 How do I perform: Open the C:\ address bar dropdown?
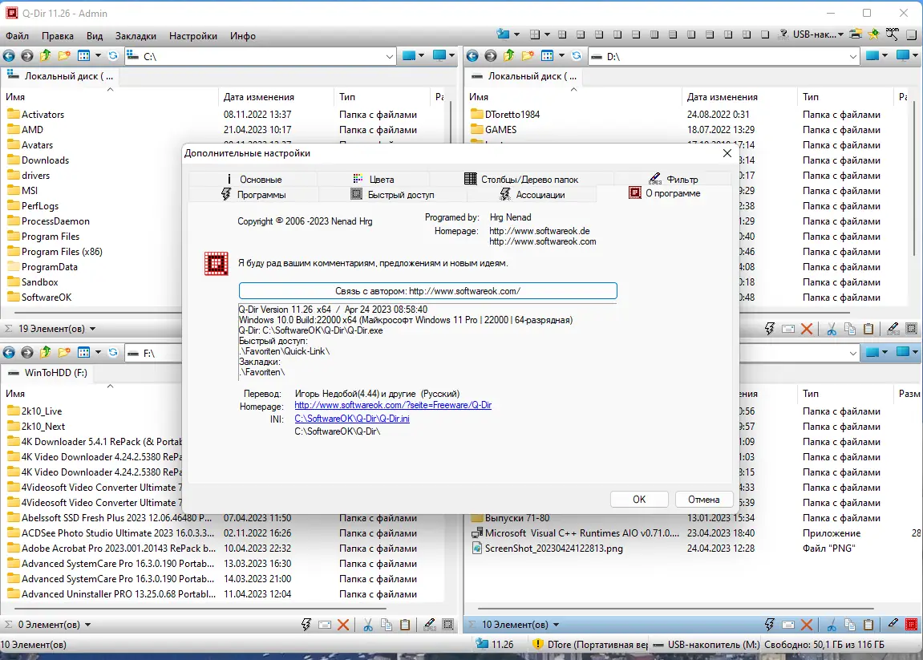pos(389,56)
